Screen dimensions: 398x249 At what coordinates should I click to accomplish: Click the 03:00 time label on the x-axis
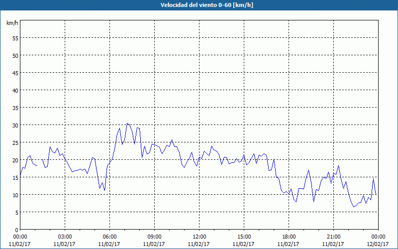pos(65,237)
